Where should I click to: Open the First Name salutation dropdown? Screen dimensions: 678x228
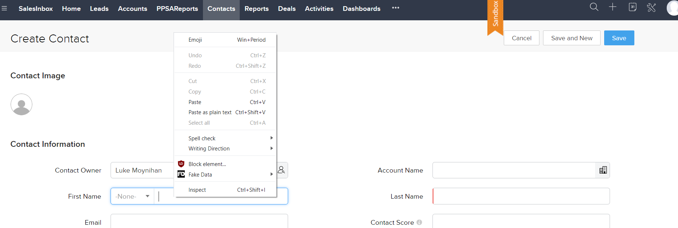click(x=132, y=196)
